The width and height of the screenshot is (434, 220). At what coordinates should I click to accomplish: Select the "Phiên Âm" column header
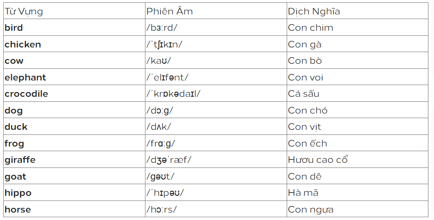(170, 11)
